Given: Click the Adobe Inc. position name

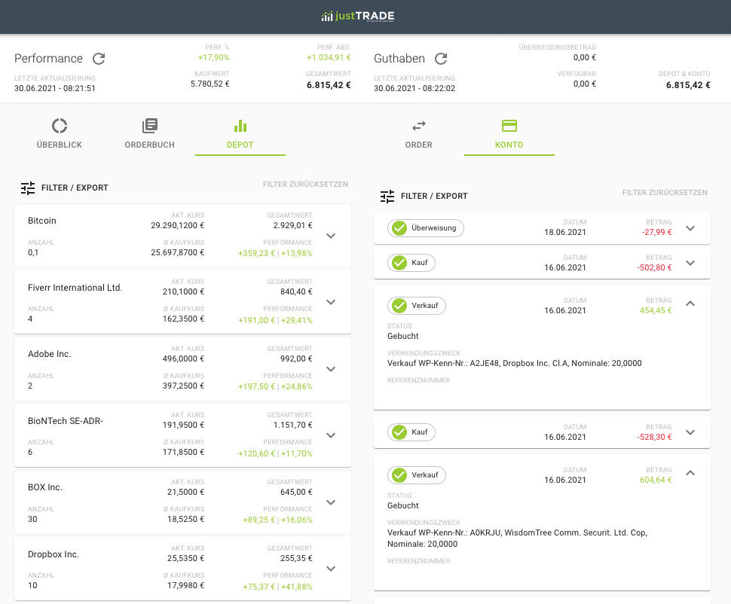Looking at the screenshot, I should pos(50,354).
